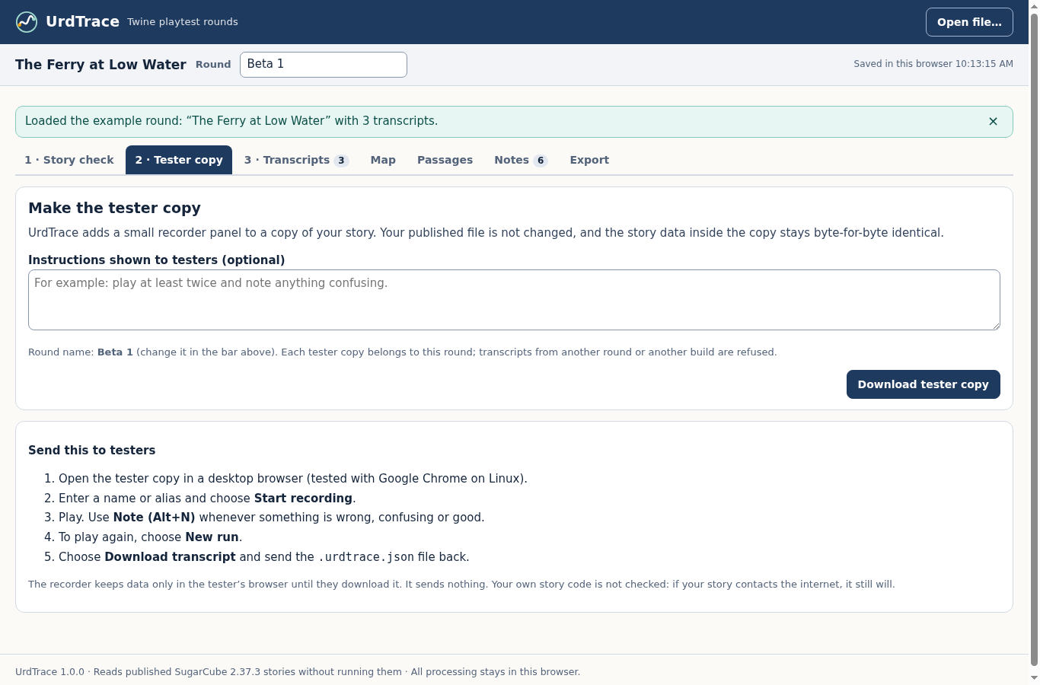Open the Notes tab
This screenshot has height=685, width=1040.
pyautogui.click(x=521, y=160)
